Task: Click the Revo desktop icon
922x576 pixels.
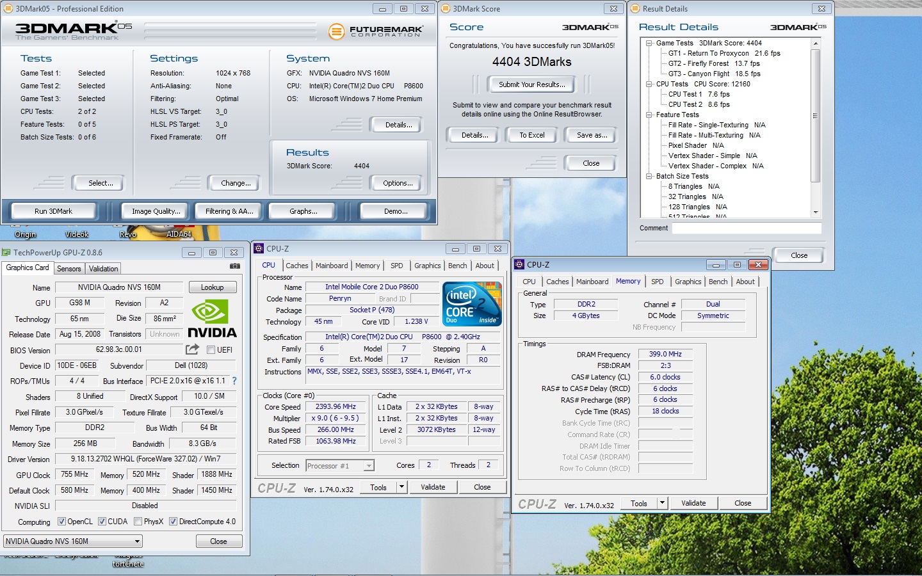Action: tap(128, 231)
